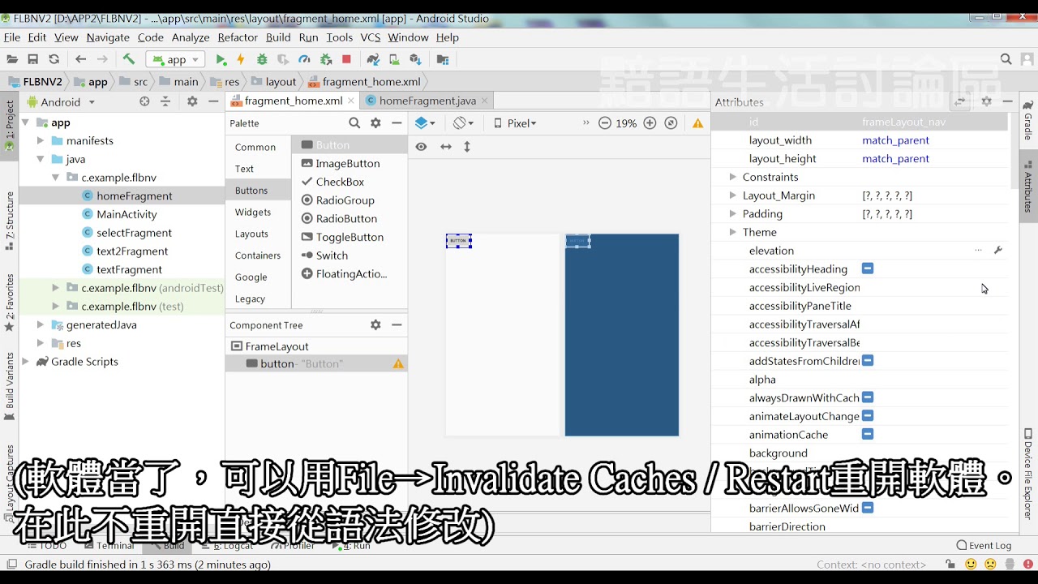Toggle the view options eye icon
Screen dimensions: 1038x584
(x=421, y=147)
